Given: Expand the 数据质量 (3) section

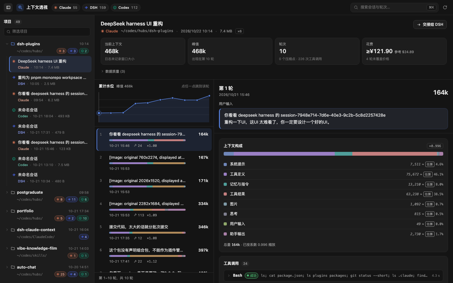Looking at the screenshot, I should 113,71.
